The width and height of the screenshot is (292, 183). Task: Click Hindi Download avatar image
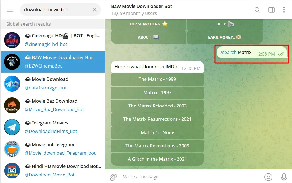[12, 171]
